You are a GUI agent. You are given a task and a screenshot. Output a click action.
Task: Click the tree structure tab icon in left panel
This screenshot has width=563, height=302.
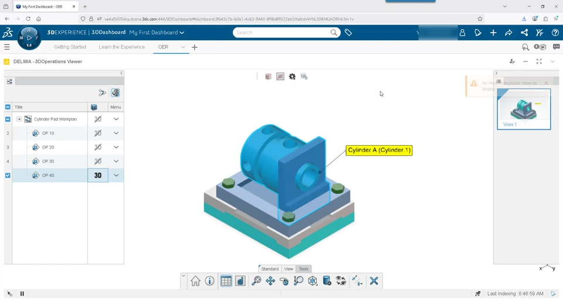[10, 82]
